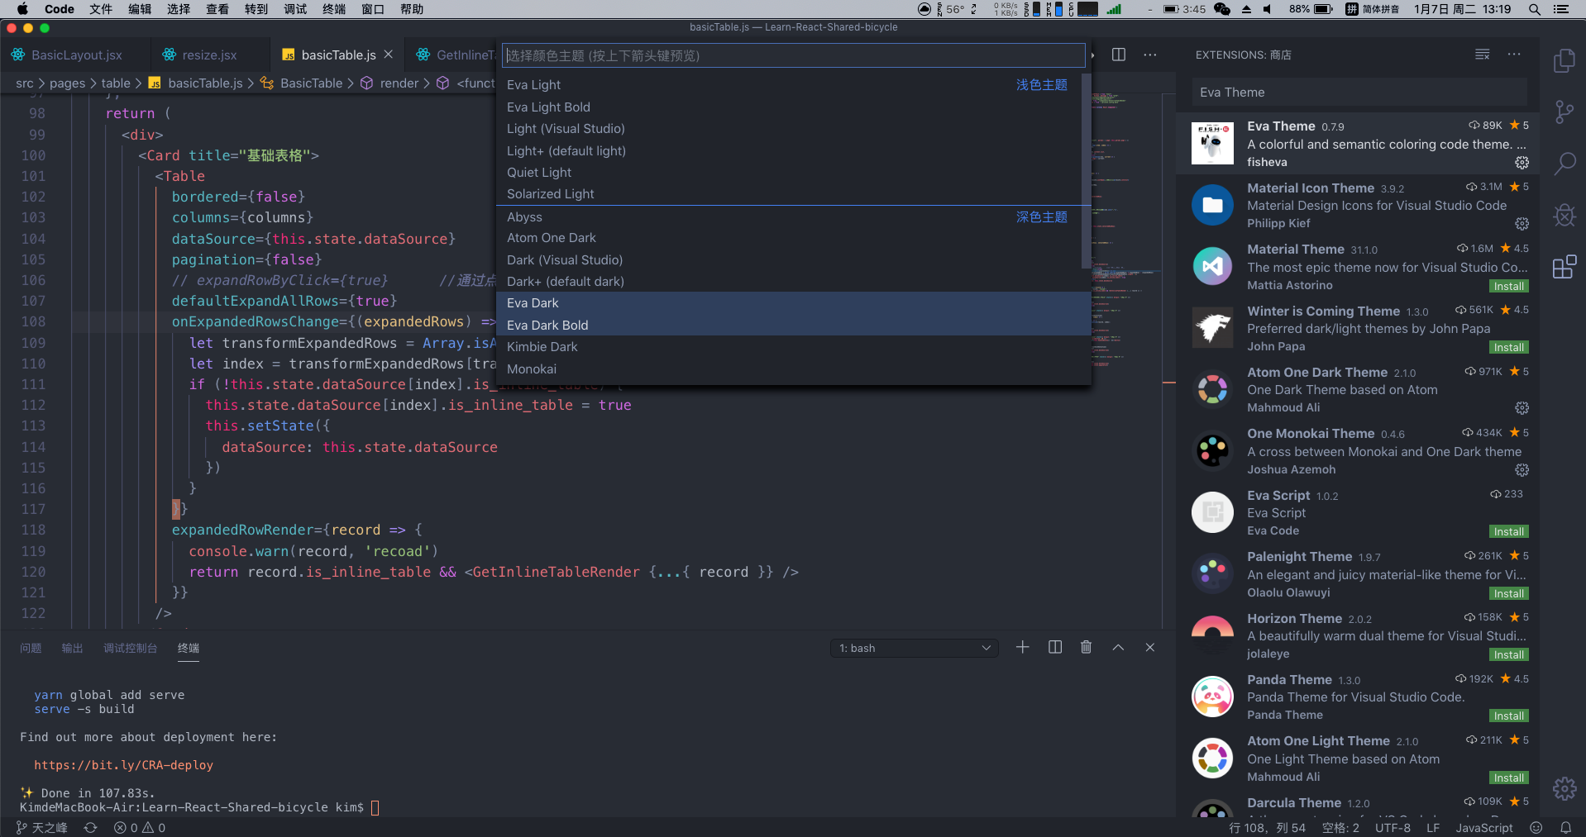Click the theme list scrollbar
Image resolution: width=1586 pixels, height=837 pixels.
tap(1086, 172)
